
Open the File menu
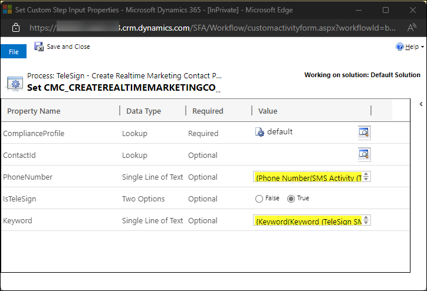tap(14, 52)
